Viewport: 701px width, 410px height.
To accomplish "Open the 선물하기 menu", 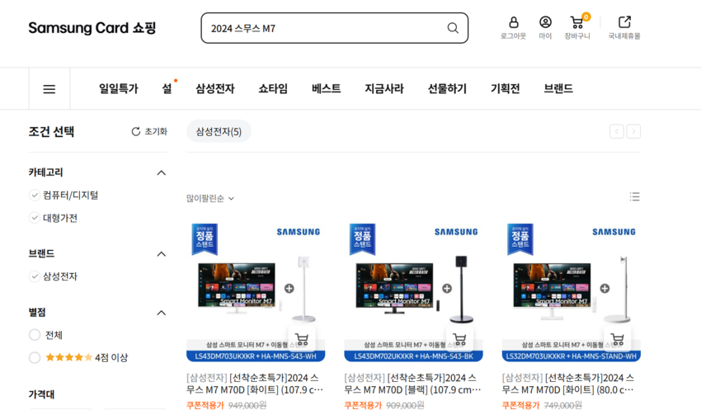I will [x=447, y=88].
